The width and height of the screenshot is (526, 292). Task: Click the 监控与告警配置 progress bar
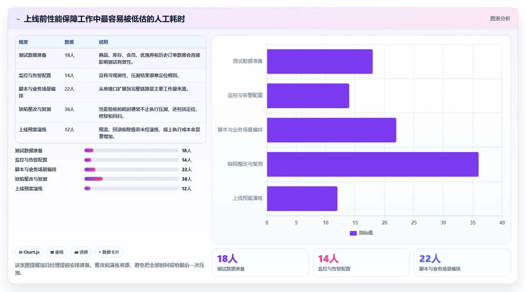click(x=131, y=160)
